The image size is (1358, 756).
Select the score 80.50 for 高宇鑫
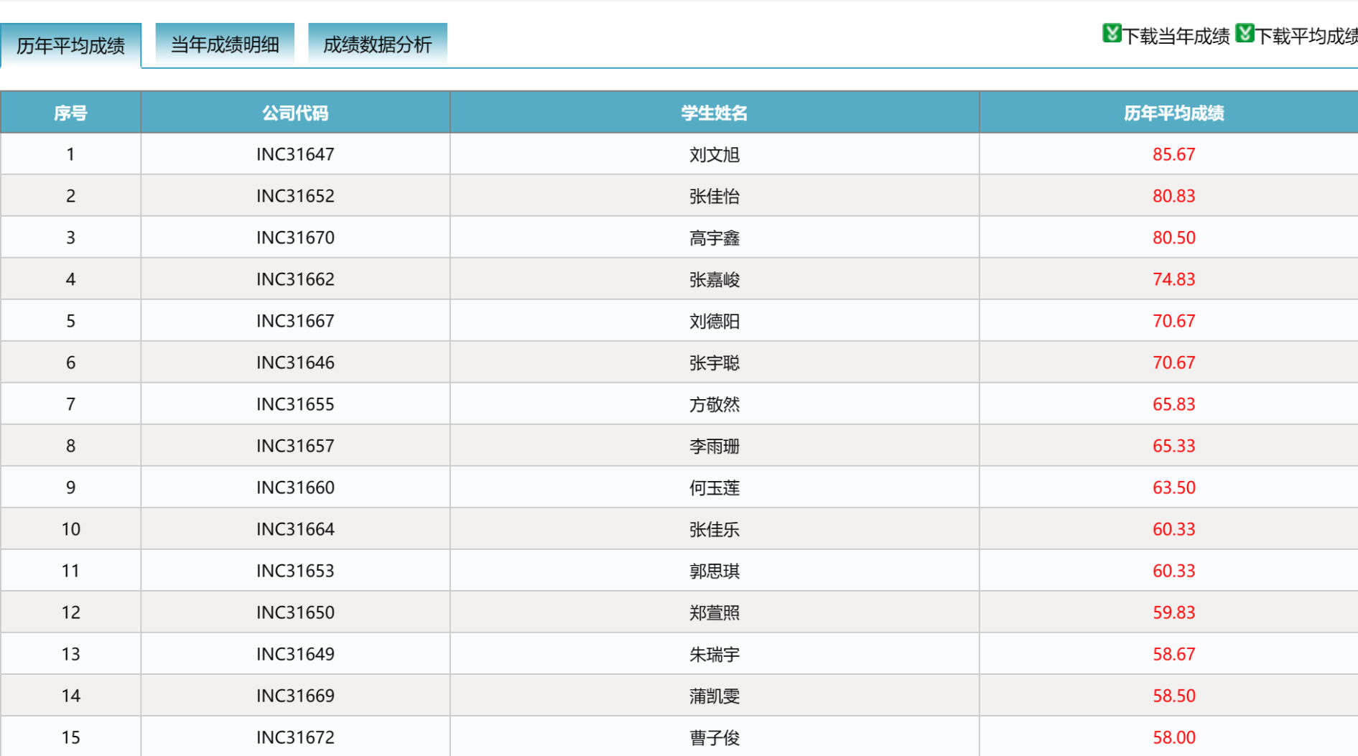pos(1173,238)
